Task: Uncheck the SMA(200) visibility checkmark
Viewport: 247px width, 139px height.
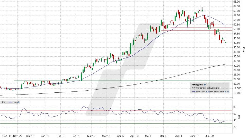Action: 225,92
